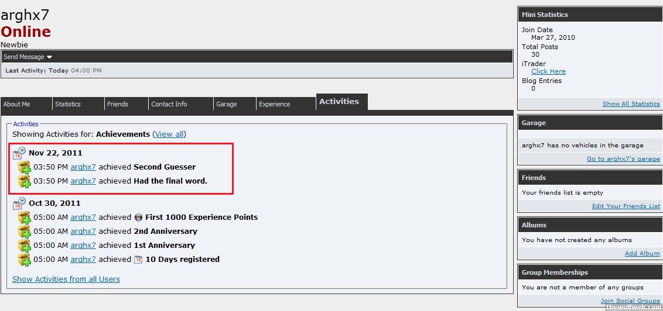
Task: Open 'Show Activities from all Users' link
Action: [x=66, y=279]
